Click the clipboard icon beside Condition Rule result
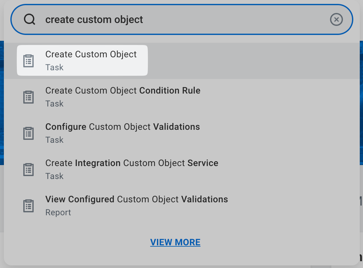This screenshot has width=363, height=268. [28, 97]
